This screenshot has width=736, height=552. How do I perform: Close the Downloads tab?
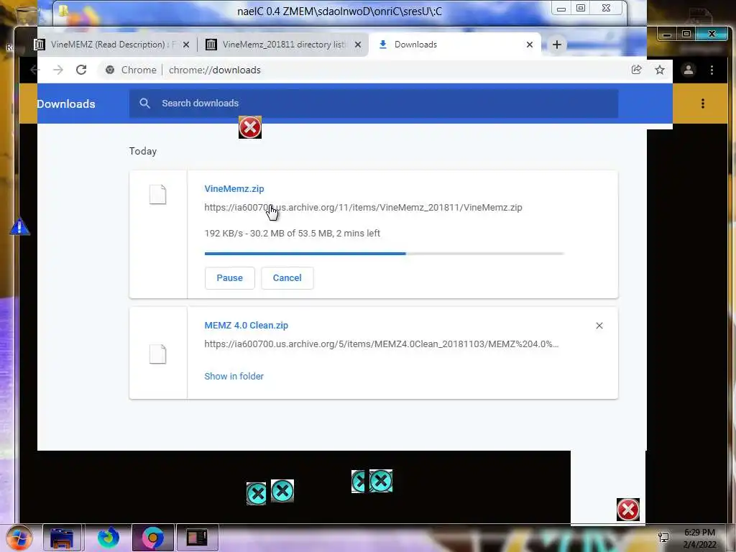[530, 45]
